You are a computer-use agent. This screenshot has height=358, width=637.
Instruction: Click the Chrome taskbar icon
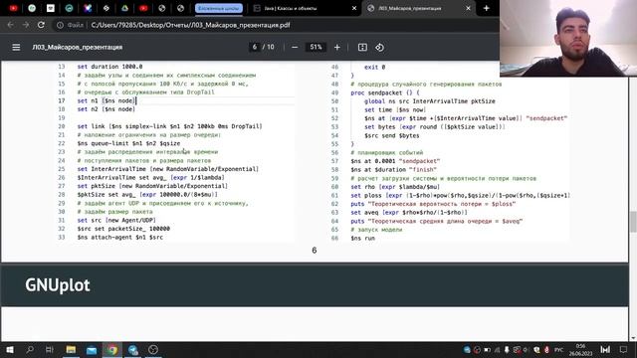[112, 349]
